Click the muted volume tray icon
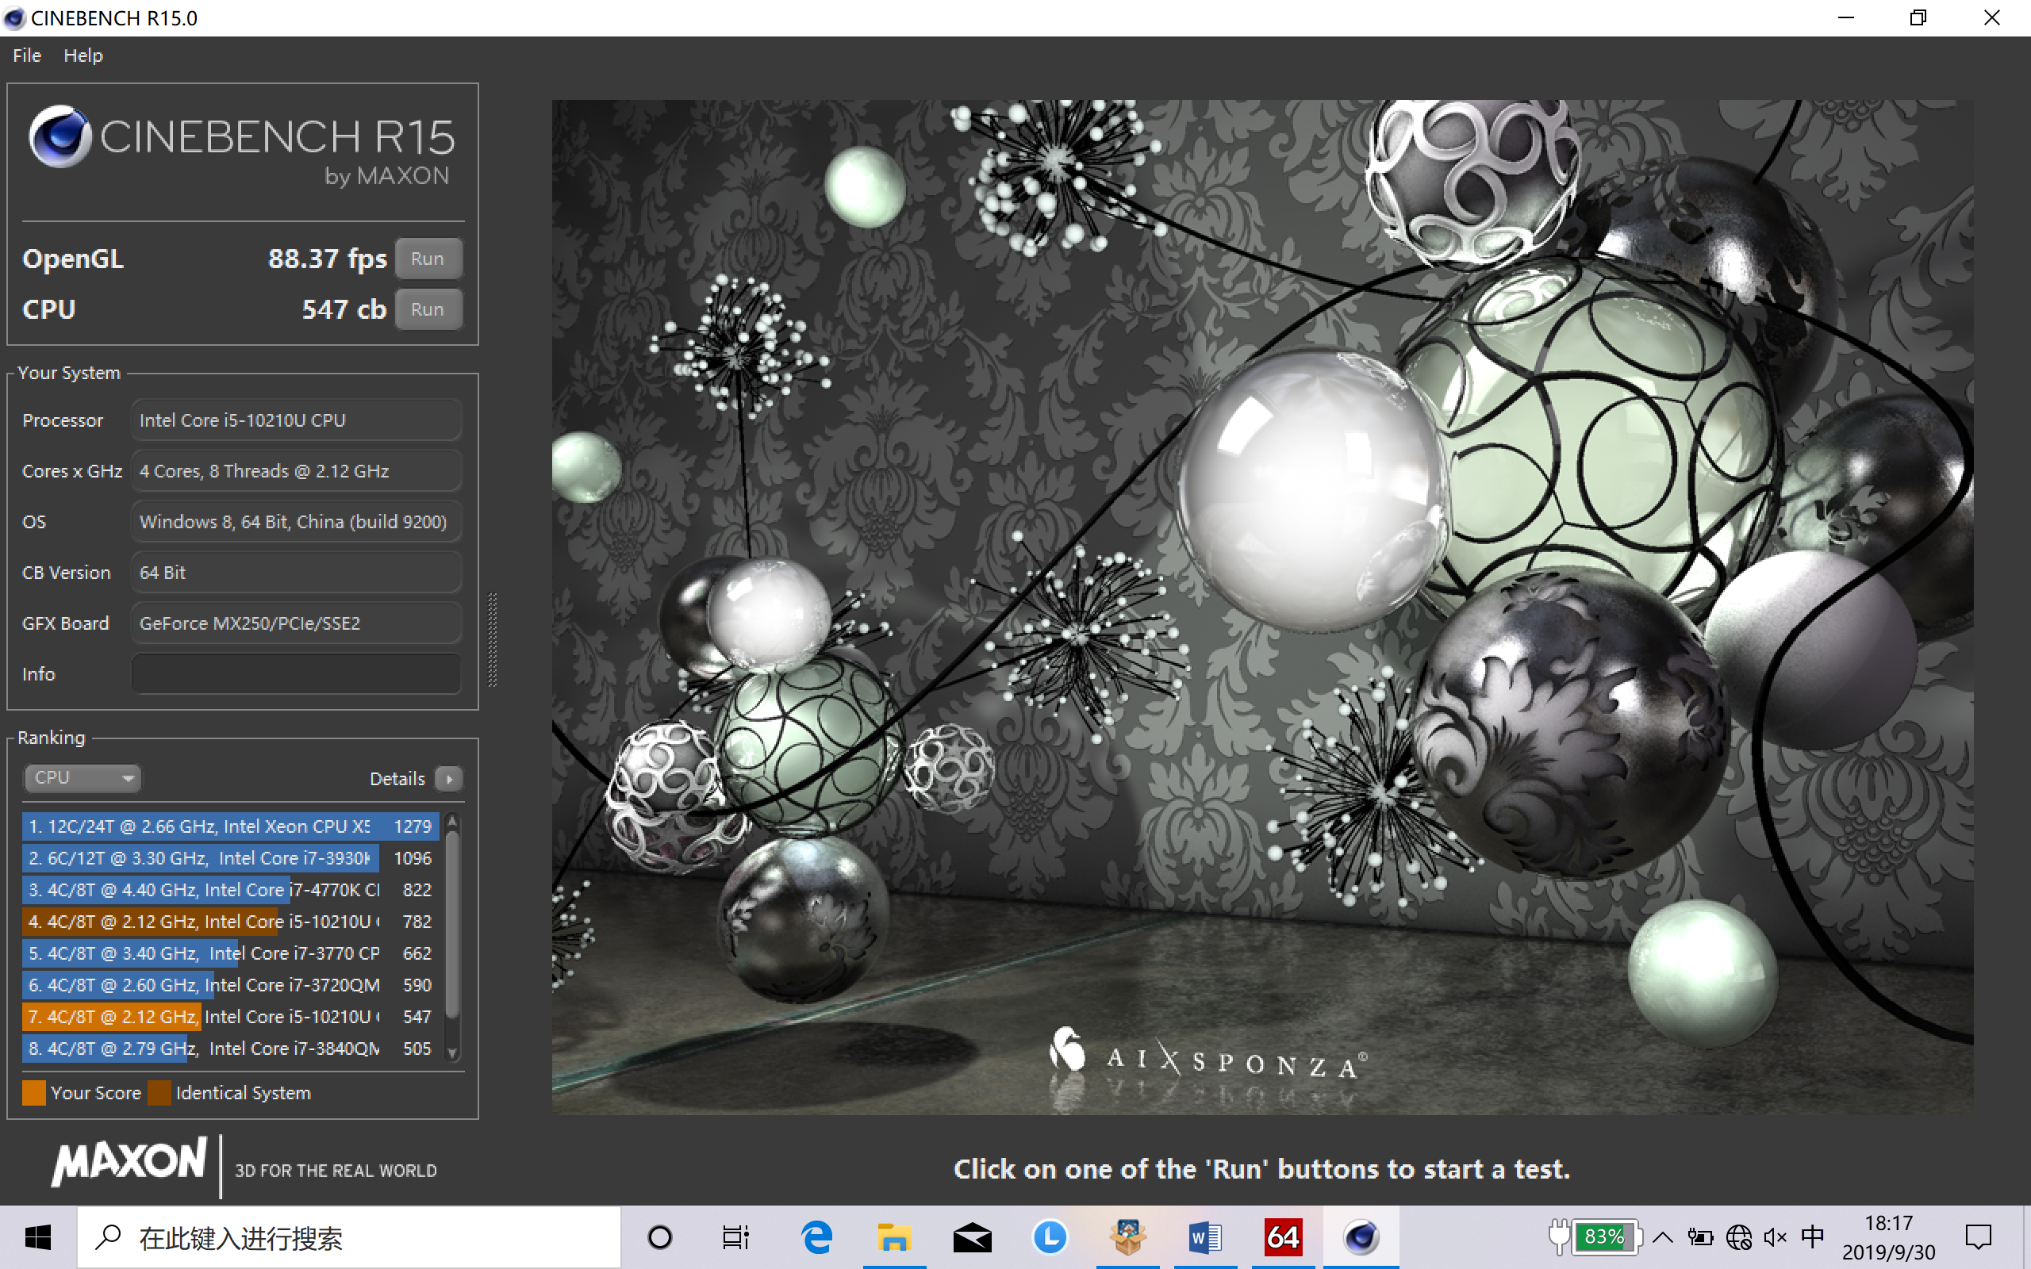 (1774, 1237)
